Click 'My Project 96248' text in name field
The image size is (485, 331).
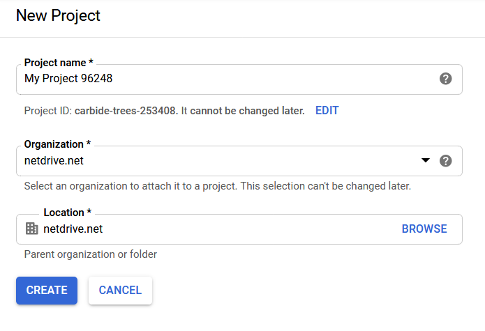tap(68, 79)
